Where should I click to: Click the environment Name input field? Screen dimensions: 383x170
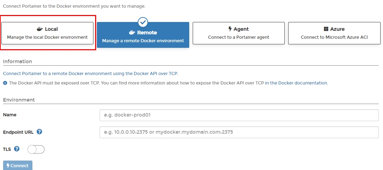239,115
